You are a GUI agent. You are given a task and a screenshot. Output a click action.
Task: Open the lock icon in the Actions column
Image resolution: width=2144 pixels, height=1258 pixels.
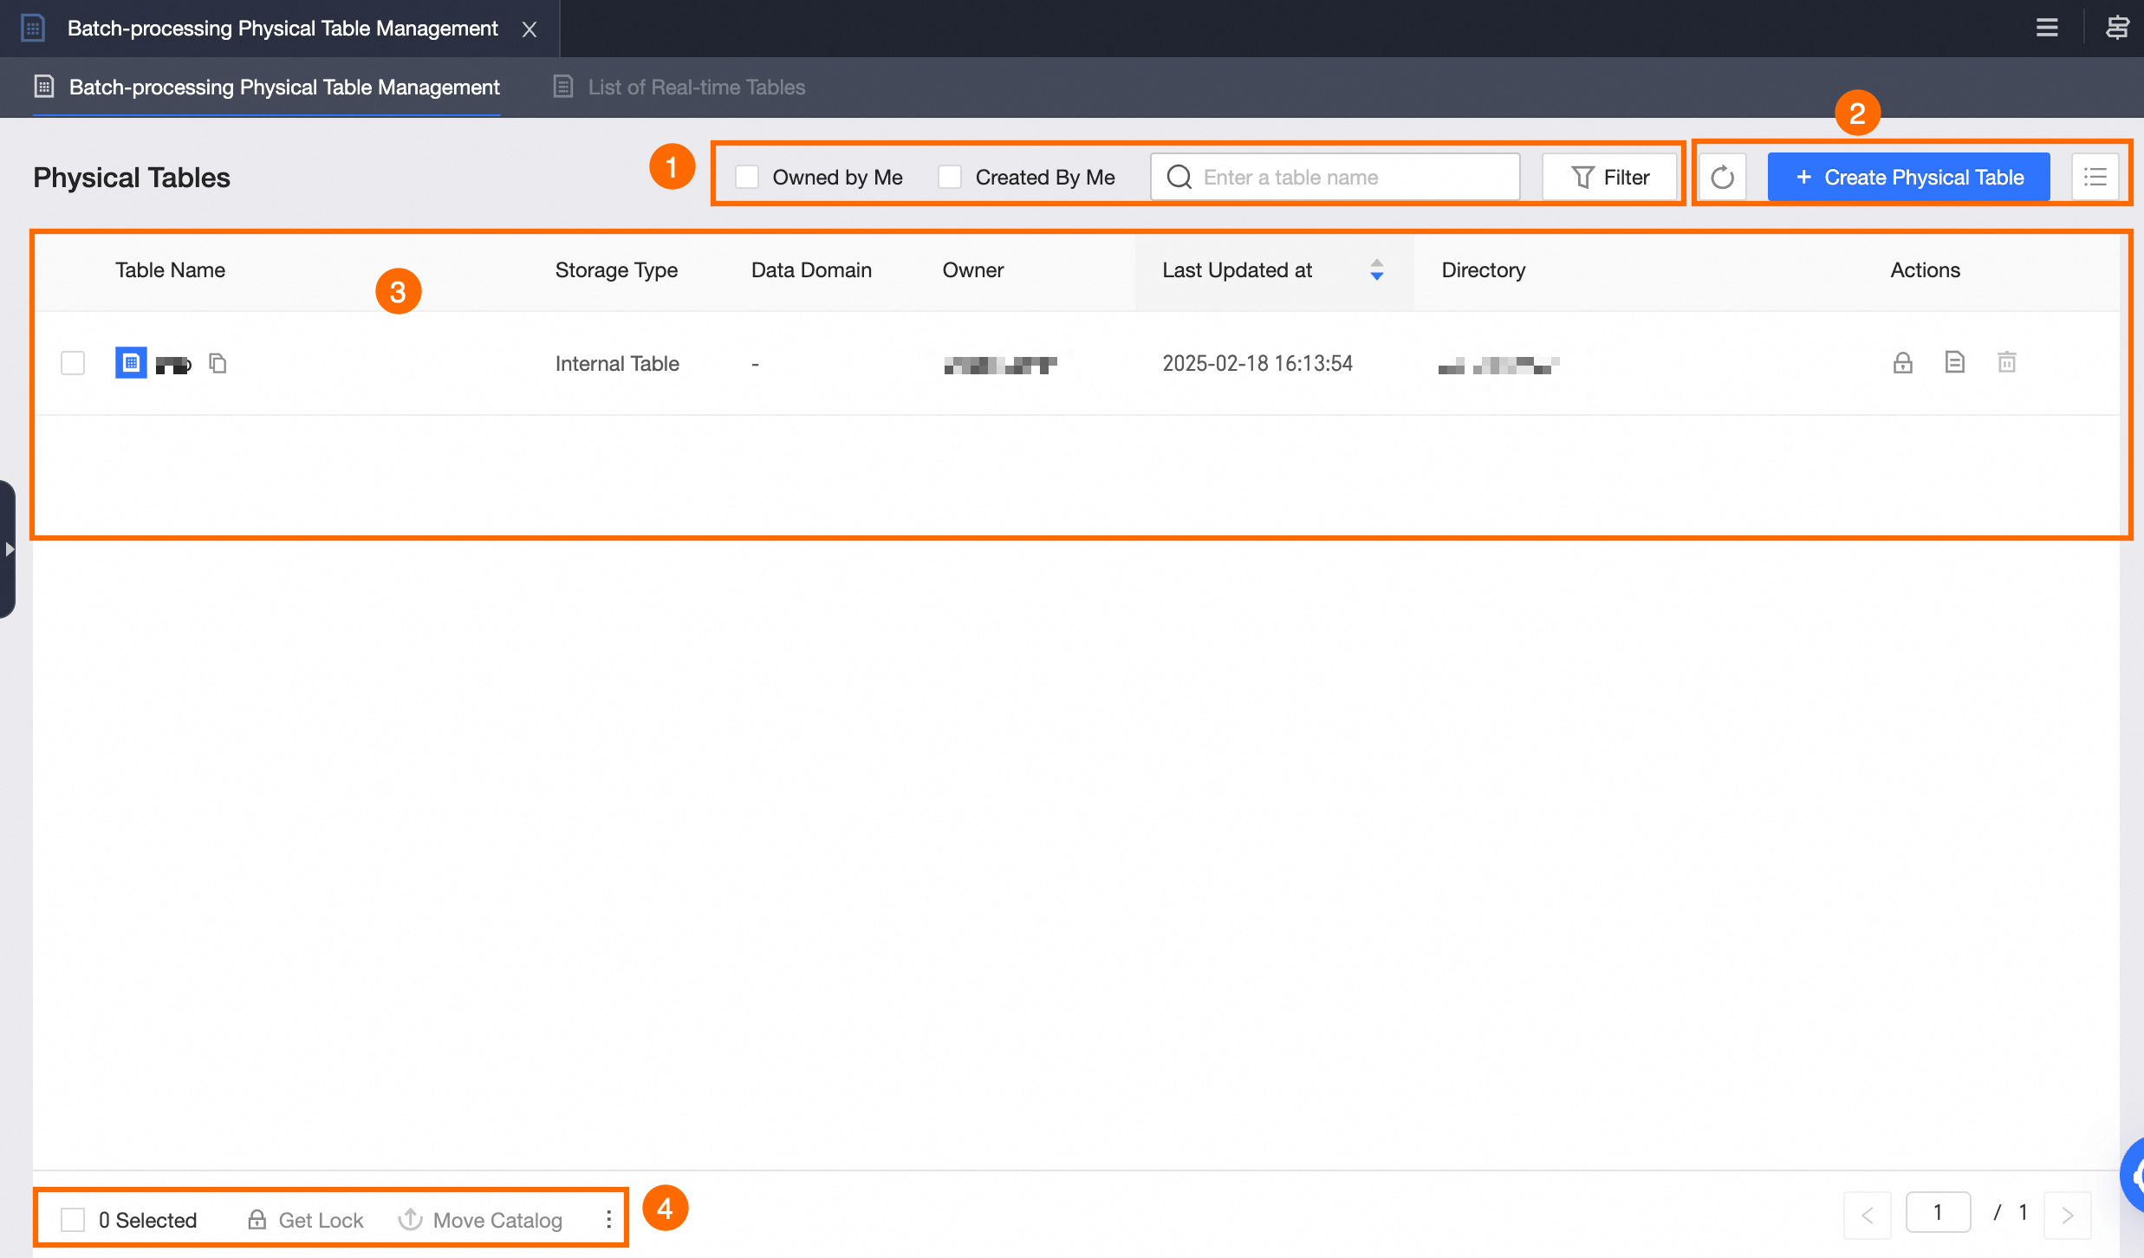pyautogui.click(x=1902, y=362)
